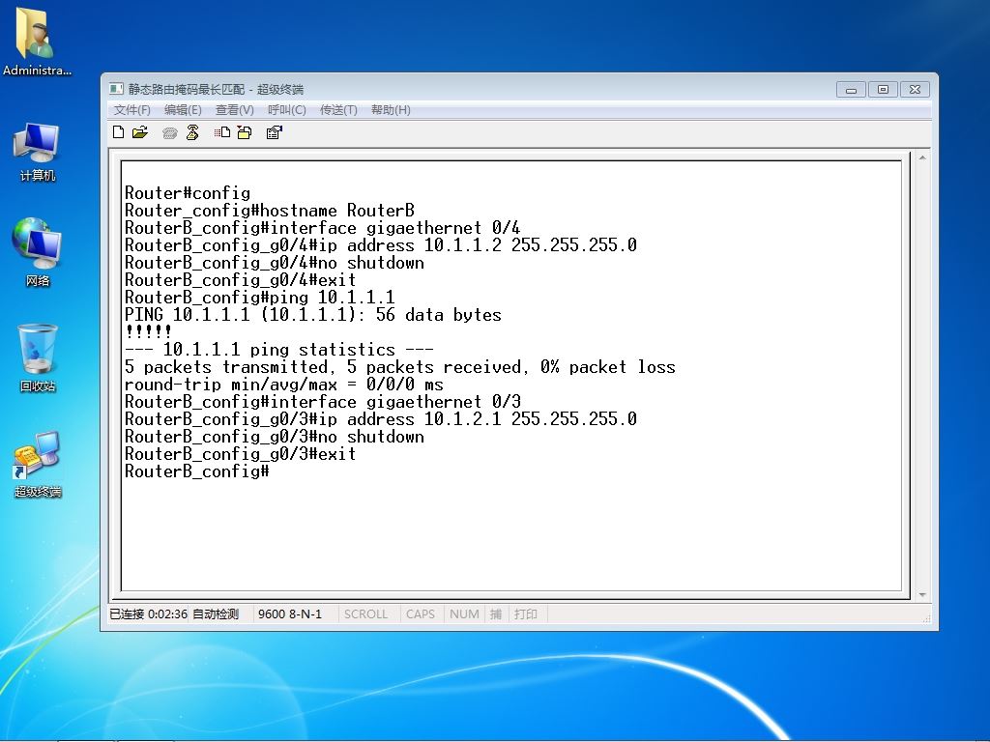Click the CAPS status bar indicator

[x=421, y=614]
